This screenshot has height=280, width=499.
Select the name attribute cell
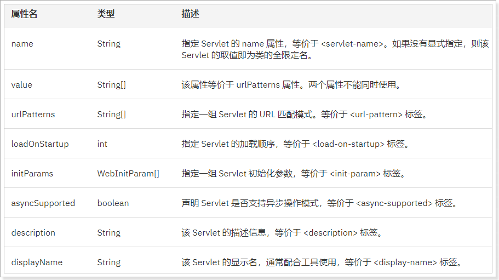click(22, 44)
